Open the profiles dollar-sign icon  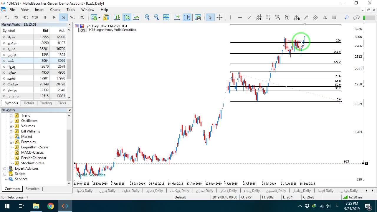[x=106, y=17]
